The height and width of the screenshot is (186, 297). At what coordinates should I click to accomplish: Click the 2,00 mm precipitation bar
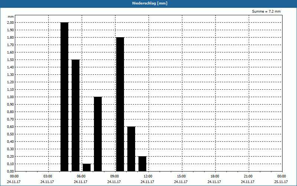pos(64,97)
